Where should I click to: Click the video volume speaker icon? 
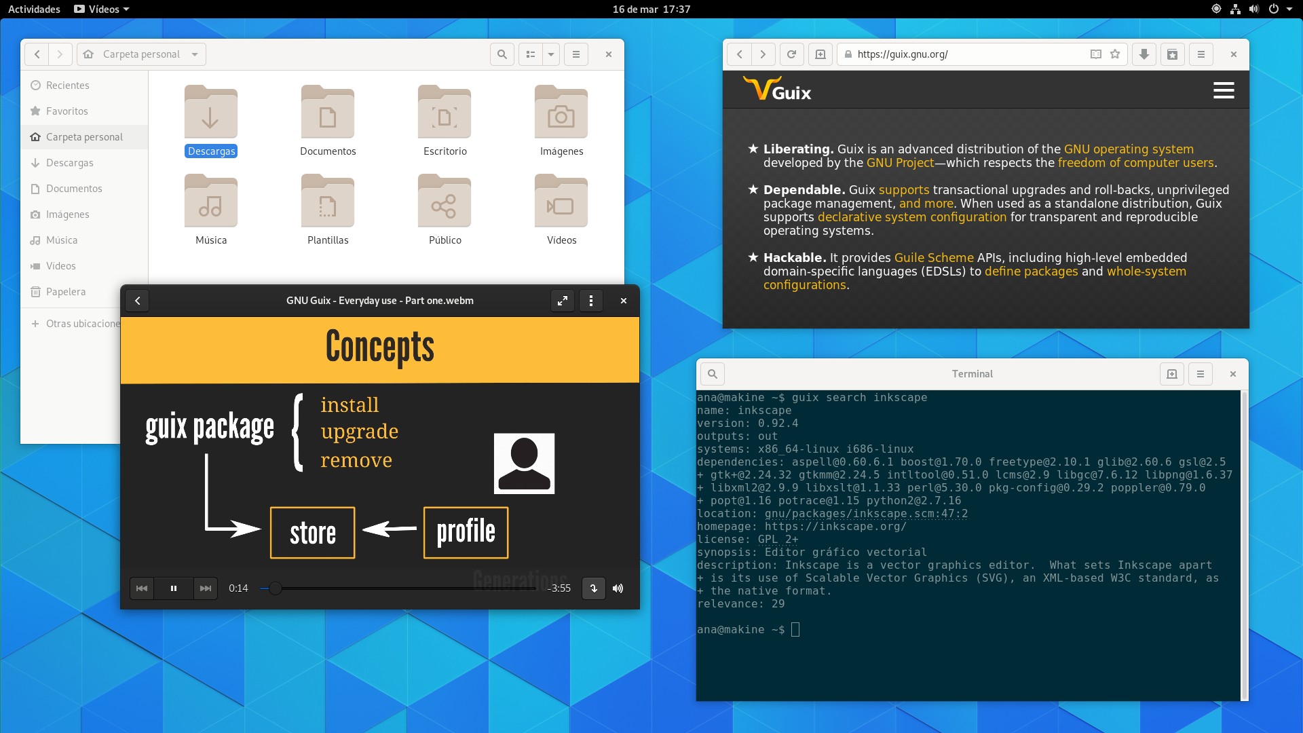(618, 588)
